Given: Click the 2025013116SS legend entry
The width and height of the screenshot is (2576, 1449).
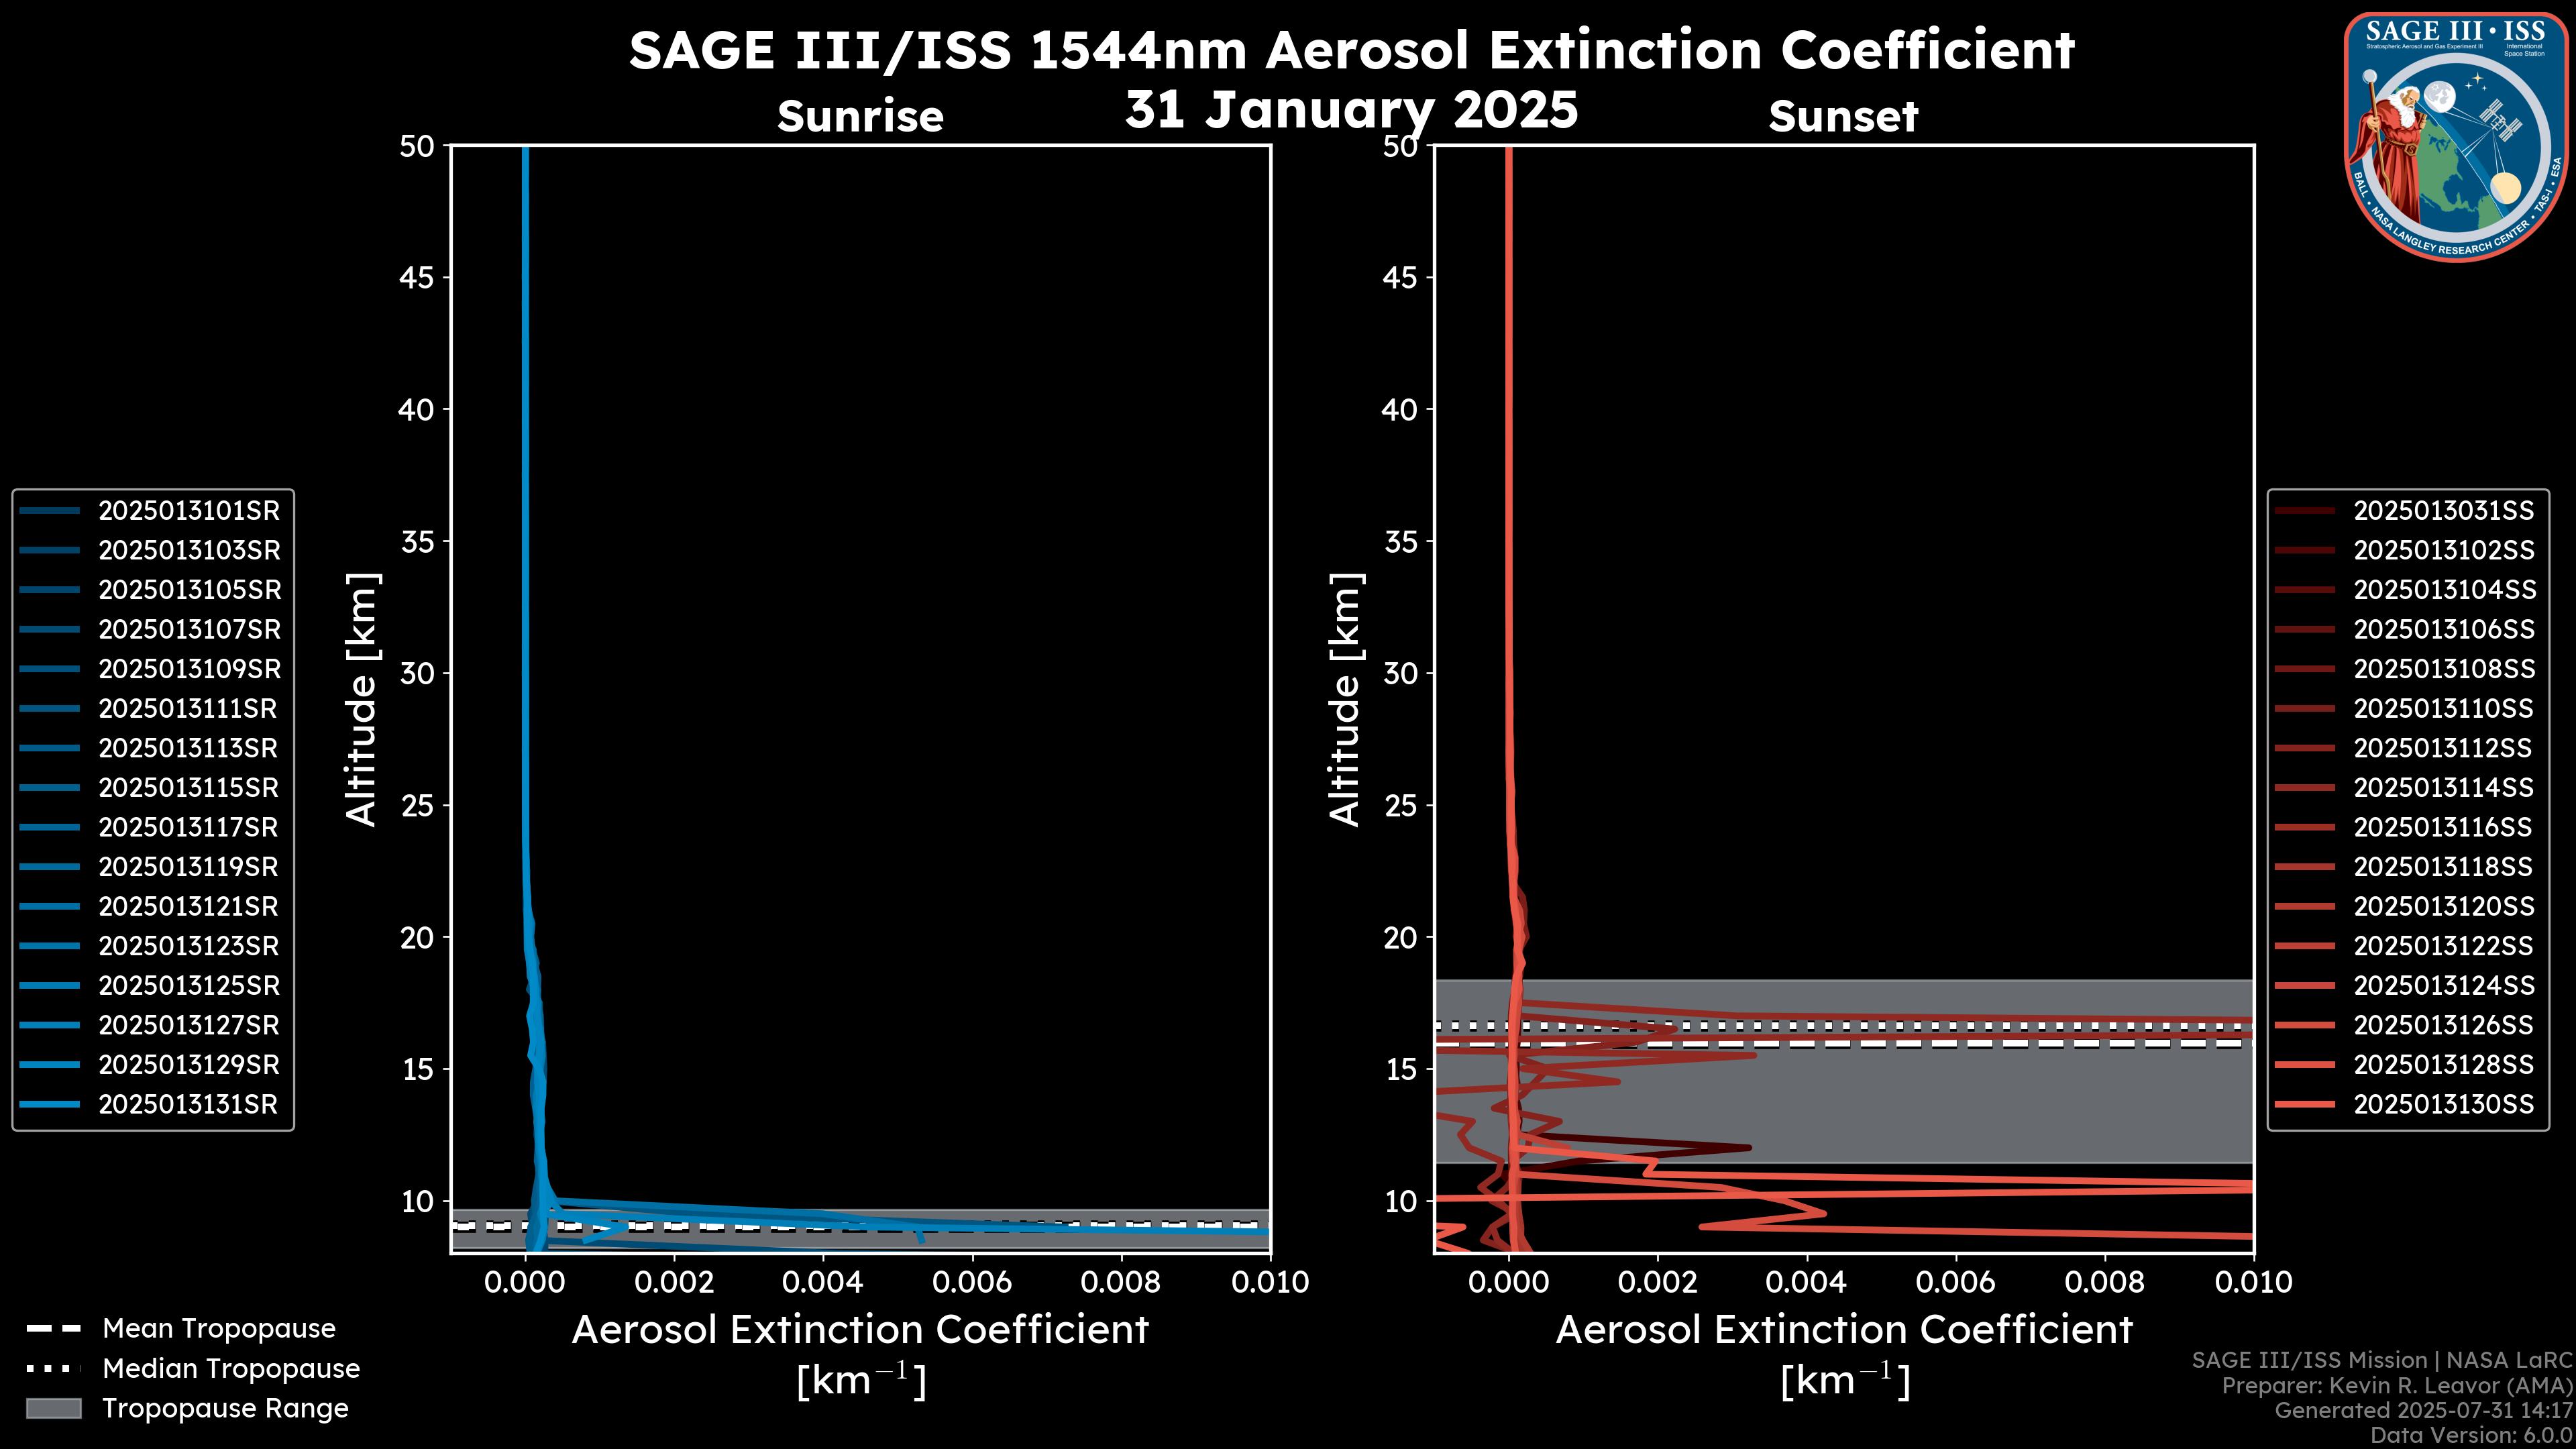Looking at the screenshot, I should coord(2443,828).
